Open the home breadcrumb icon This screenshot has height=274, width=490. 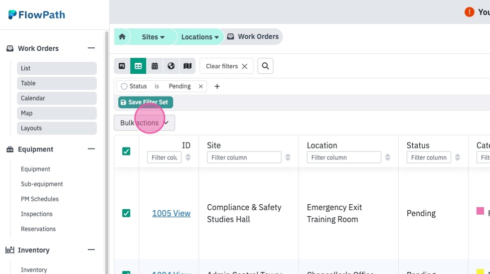pos(122,36)
